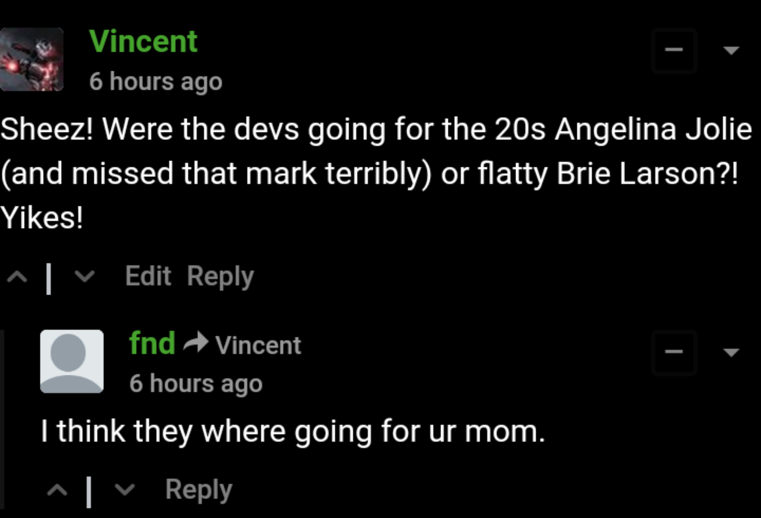761x518 pixels.
Task: Downvote Vincent's comment
Action: pos(84,276)
